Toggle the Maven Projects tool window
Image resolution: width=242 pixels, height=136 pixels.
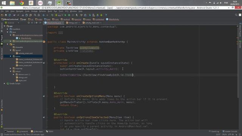pos(240,30)
